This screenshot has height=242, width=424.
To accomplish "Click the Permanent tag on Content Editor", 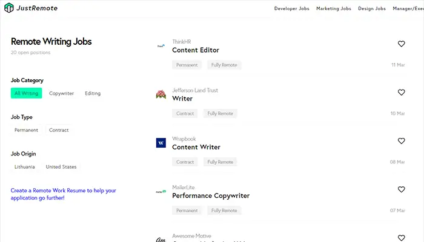I will pyautogui.click(x=187, y=65).
